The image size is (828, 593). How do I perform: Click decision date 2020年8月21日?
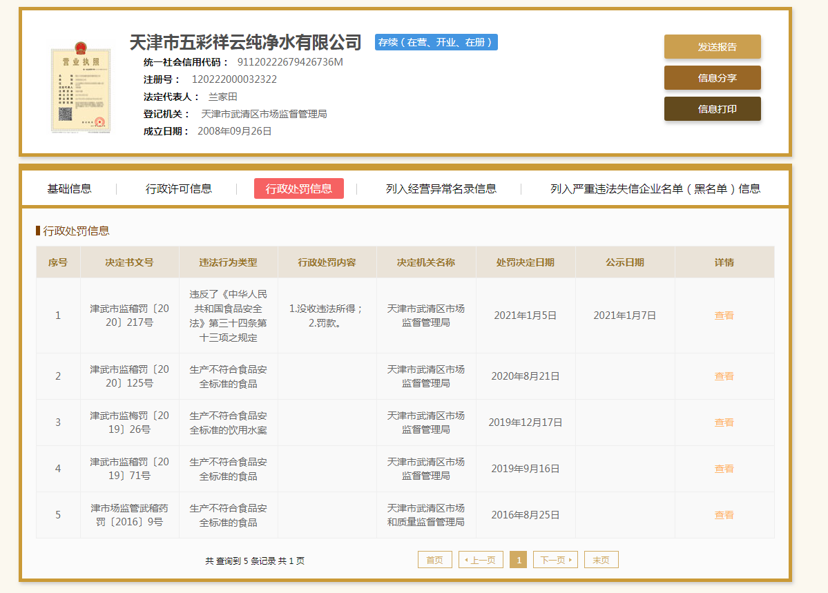click(x=526, y=376)
